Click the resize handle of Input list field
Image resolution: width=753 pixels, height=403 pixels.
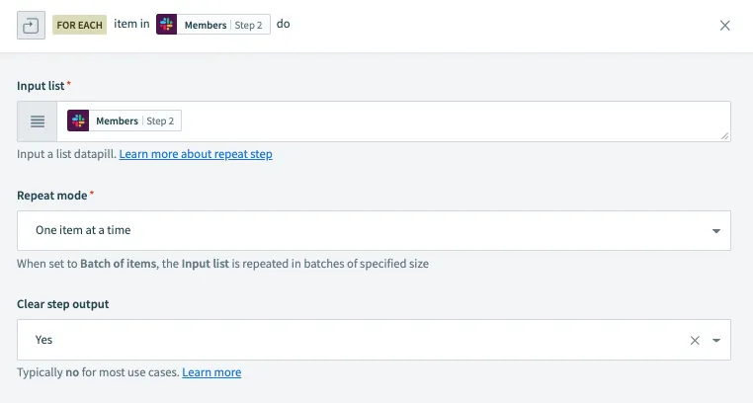pyautogui.click(x=725, y=135)
